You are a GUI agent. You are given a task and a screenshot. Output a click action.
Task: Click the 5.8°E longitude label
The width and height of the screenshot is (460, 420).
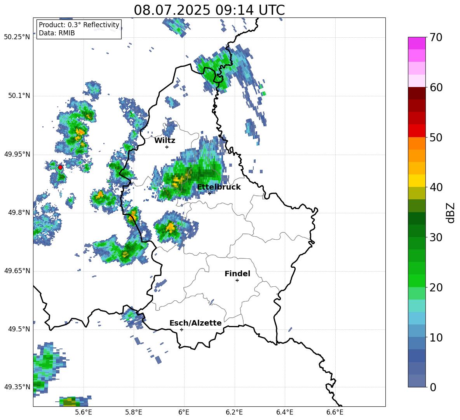pyautogui.click(x=134, y=412)
